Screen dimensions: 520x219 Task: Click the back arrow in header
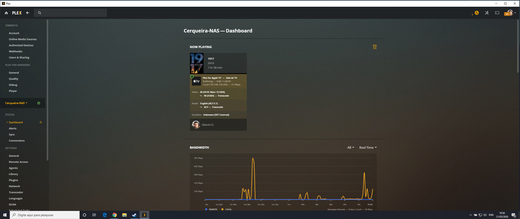pyautogui.click(x=28, y=13)
